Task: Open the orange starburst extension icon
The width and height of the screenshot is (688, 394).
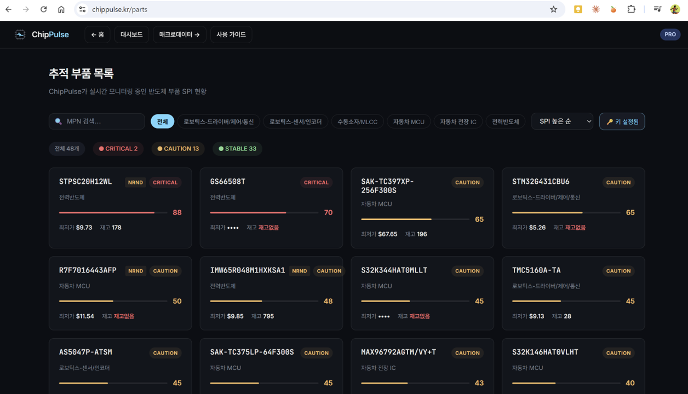Action: coord(595,9)
